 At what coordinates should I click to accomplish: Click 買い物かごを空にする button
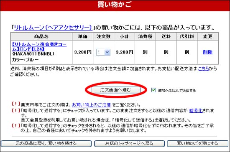tap(197, 144)
